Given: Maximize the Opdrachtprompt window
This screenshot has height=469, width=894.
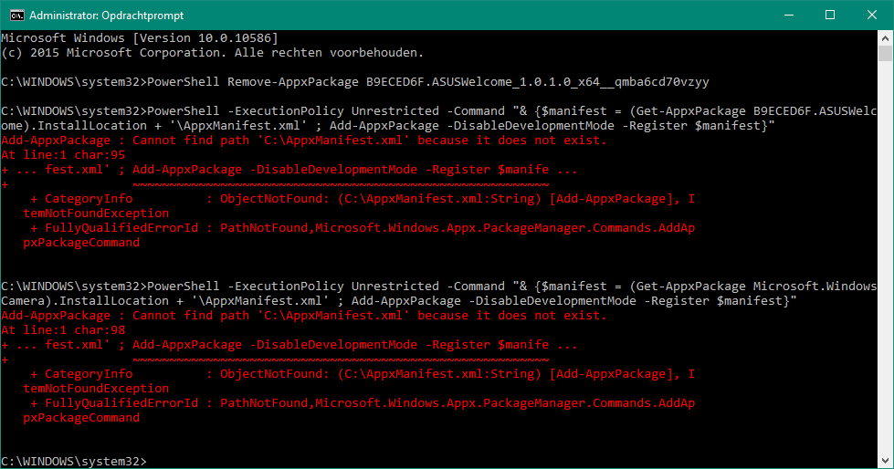Looking at the screenshot, I should coord(830,15).
